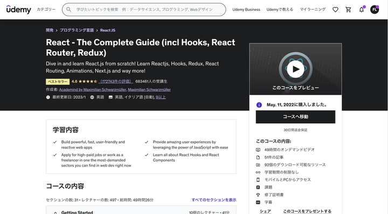Click the last-updated alert icon

[x=48, y=97]
